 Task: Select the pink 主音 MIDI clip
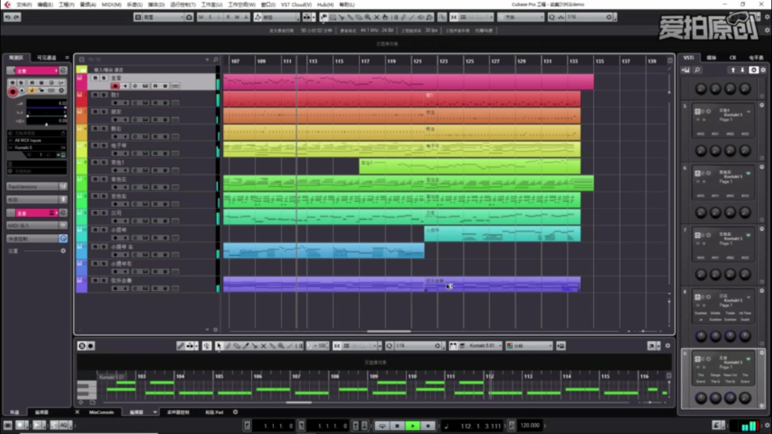coord(408,82)
